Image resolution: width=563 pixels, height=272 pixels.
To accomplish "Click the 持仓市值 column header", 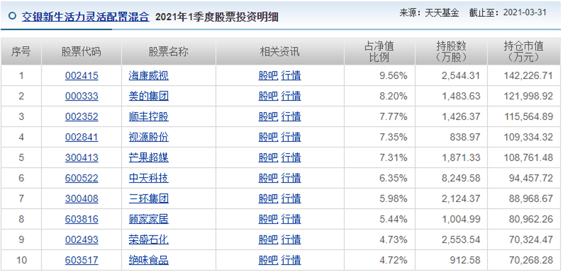I will coord(523,52).
